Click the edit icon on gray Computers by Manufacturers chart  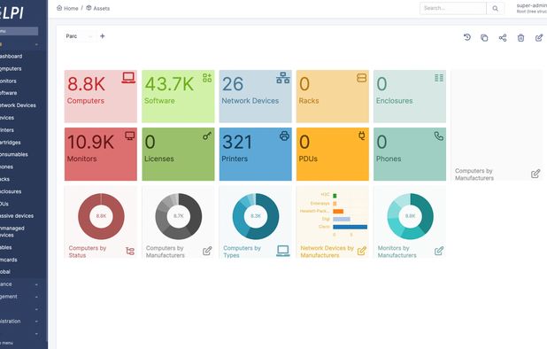coord(207,251)
